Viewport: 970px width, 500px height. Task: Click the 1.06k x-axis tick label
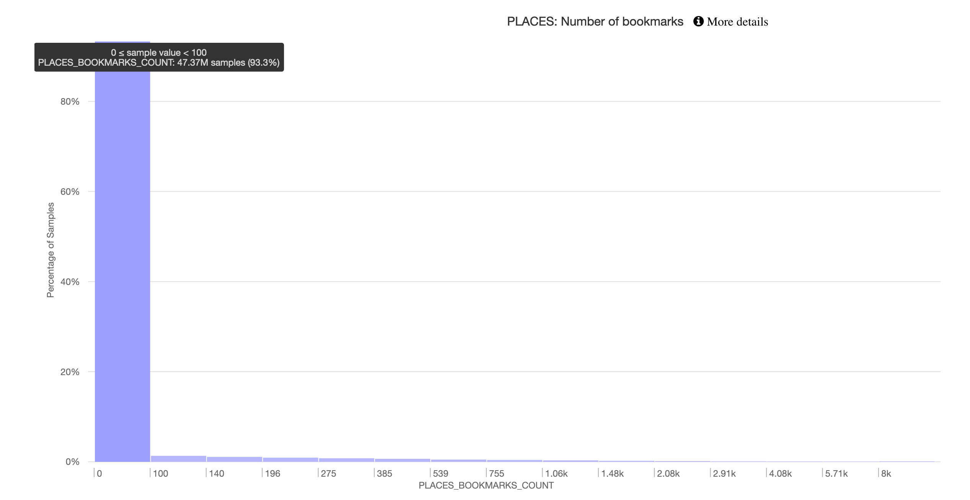[556, 474]
